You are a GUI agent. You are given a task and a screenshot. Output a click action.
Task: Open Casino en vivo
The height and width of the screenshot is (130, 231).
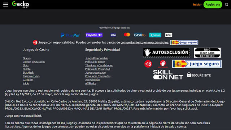pos(31,76)
